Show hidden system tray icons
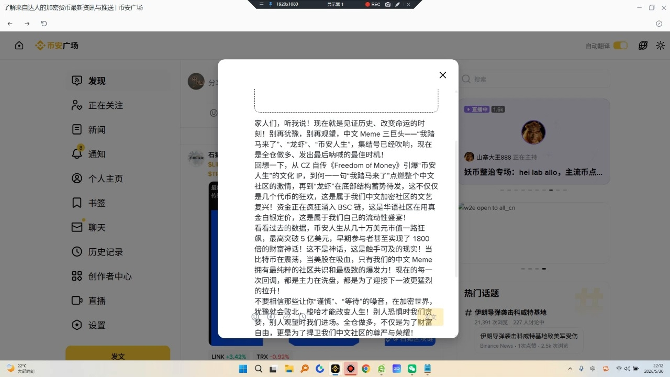 pos(570,369)
